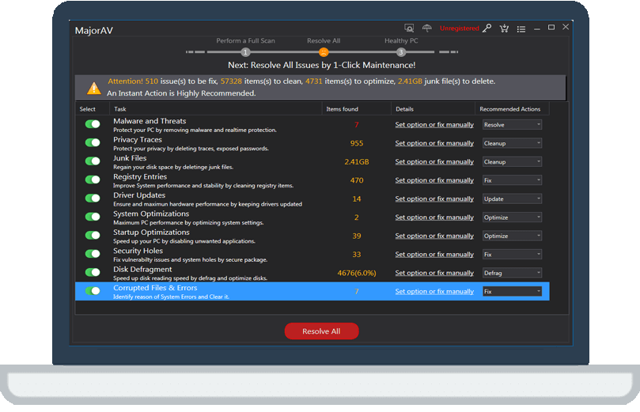Click the scan monitor icon in title bar
Screen dimensions: 640x412
pos(409,28)
